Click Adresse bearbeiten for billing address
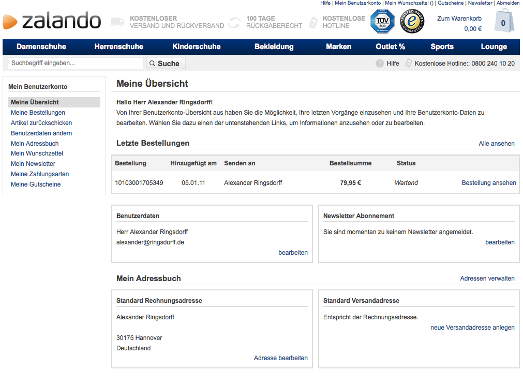This screenshot has height=387, width=523. click(x=280, y=358)
